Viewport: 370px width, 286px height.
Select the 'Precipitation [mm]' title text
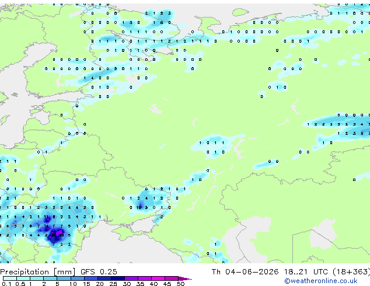[x=38, y=272]
